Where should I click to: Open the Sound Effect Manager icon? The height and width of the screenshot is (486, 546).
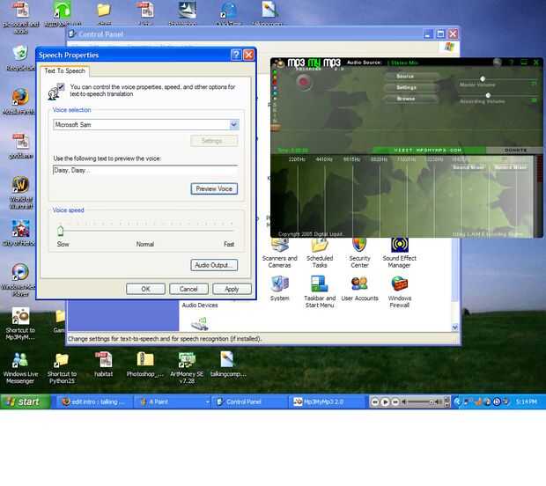pyautogui.click(x=400, y=253)
